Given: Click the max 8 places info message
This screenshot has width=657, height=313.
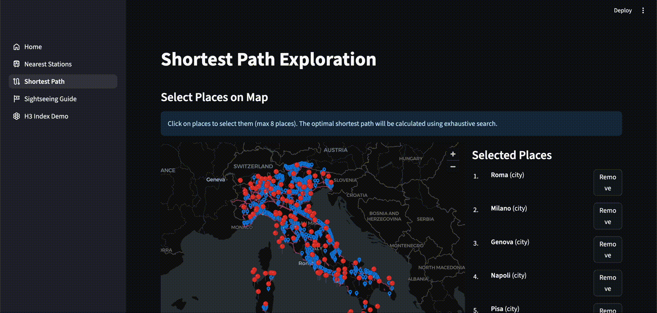Looking at the screenshot, I should 392,123.
